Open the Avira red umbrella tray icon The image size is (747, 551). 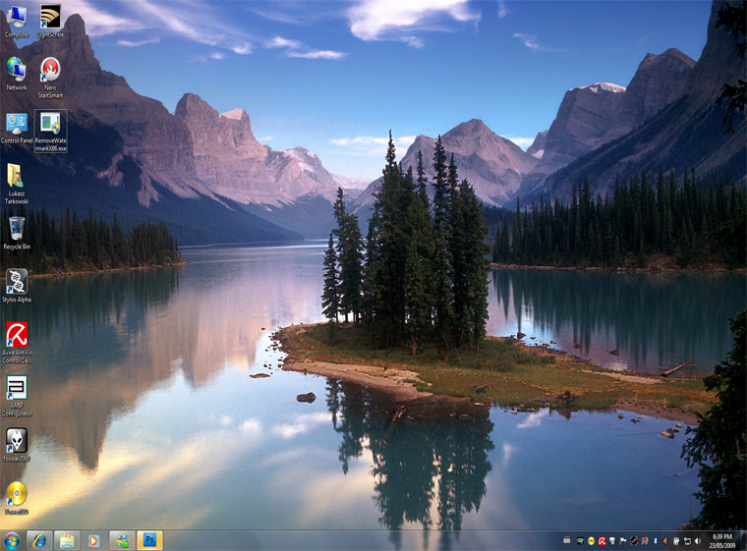[603, 541]
